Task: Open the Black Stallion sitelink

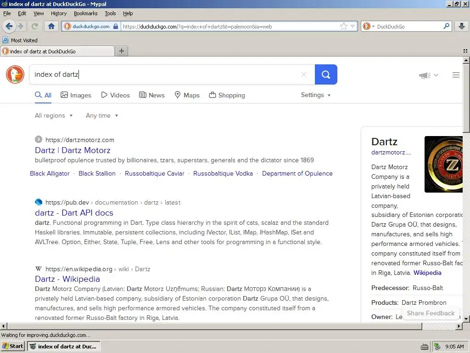Action: (97, 173)
